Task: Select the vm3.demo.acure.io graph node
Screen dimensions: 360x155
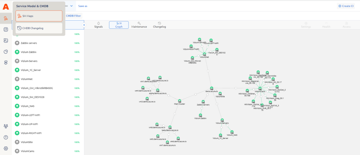Action: click(147, 99)
